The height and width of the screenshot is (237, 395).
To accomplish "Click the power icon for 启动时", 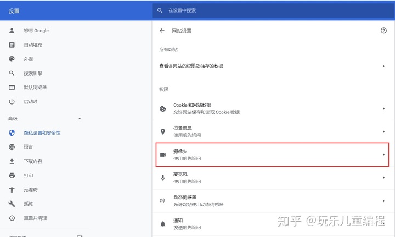I will pyautogui.click(x=12, y=102).
